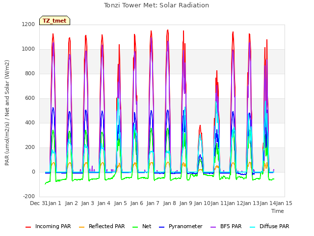Click the Incoming PAR legend entry
The image size is (314, 236).
48,226
